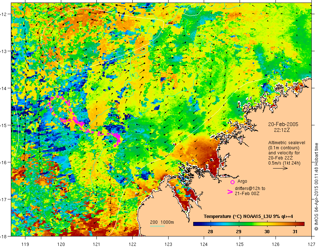Click the '200 1000m' depth label

(162, 222)
